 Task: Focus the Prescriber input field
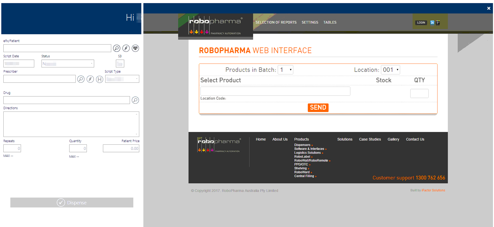click(x=39, y=79)
